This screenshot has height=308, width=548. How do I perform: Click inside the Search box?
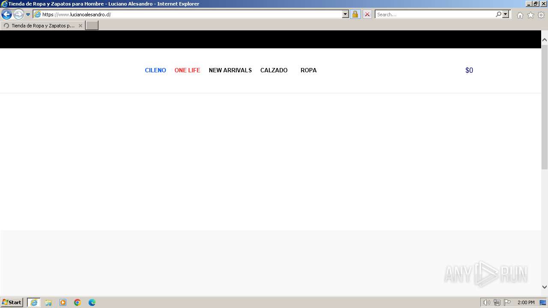[435, 14]
